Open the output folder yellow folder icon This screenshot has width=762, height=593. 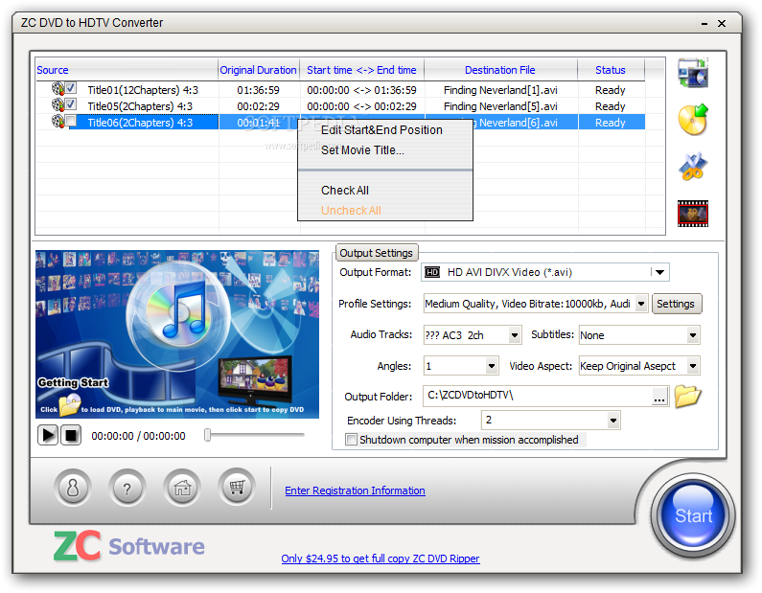687,397
